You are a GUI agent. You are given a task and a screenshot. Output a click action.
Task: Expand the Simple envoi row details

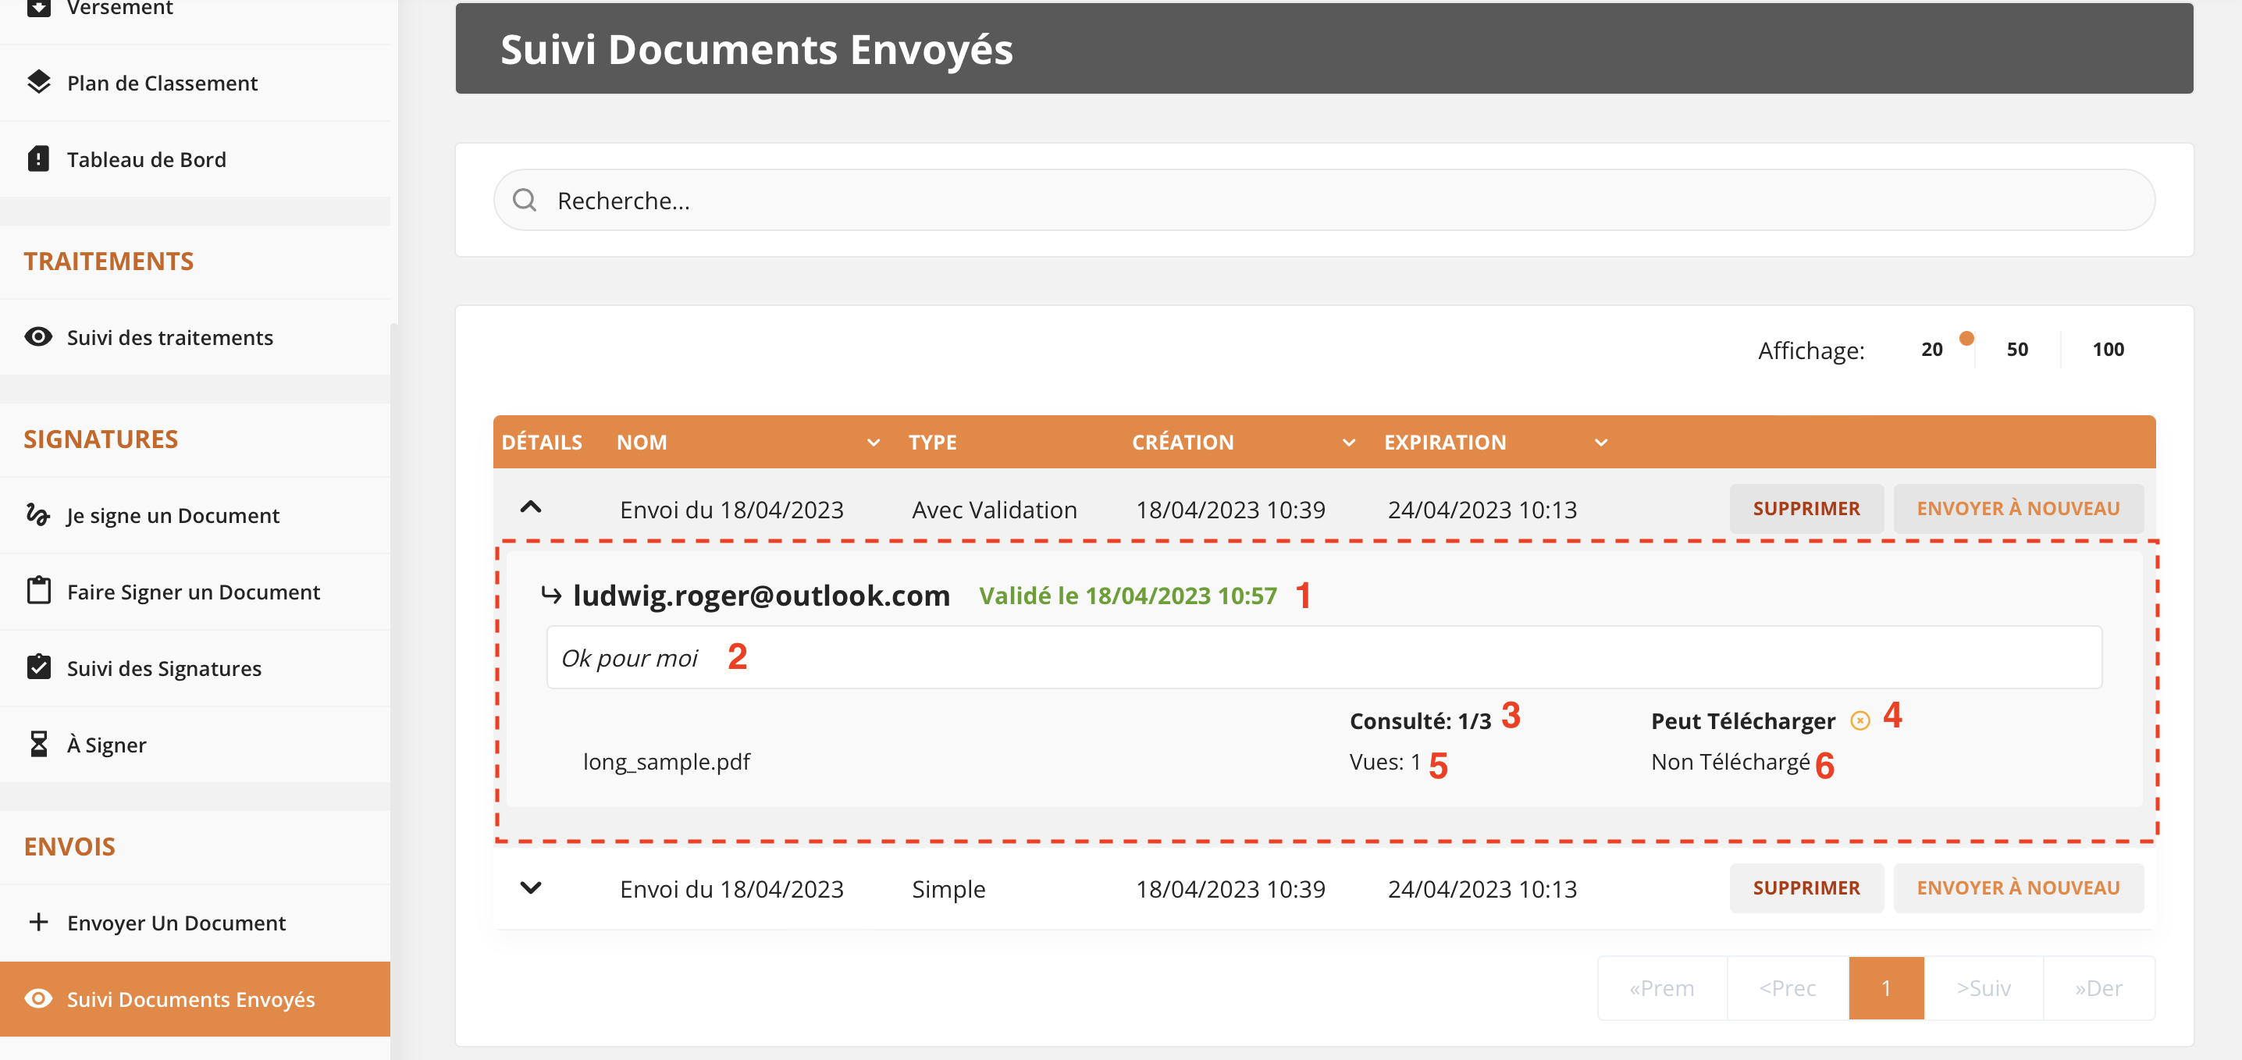[530, 887]
